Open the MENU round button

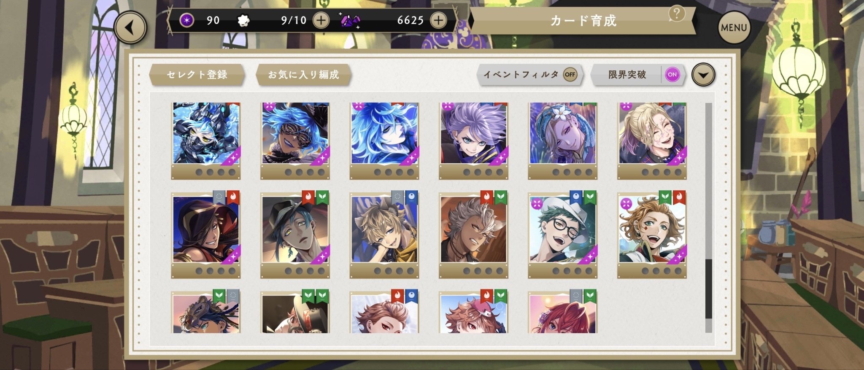pyautogui.click(x=734, y=27)
